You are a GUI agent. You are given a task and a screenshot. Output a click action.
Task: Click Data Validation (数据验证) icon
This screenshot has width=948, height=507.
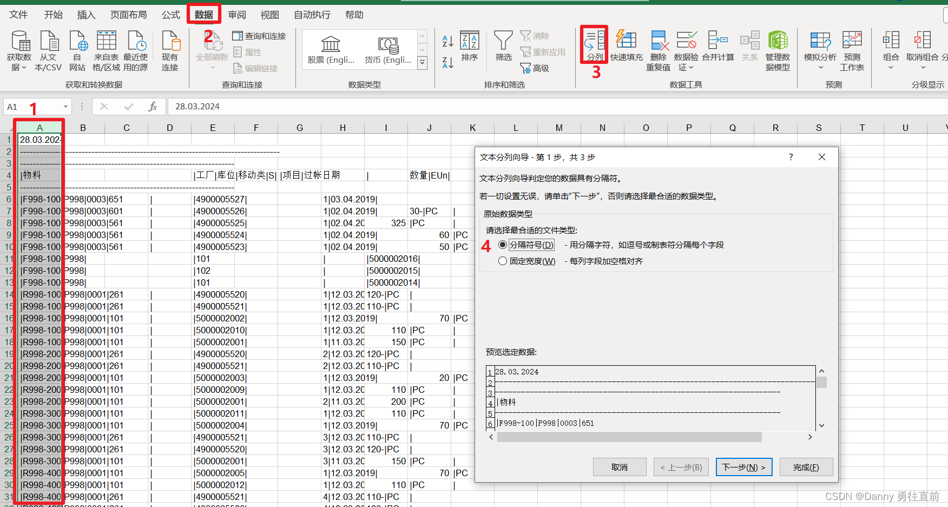(x=686, y=40)
